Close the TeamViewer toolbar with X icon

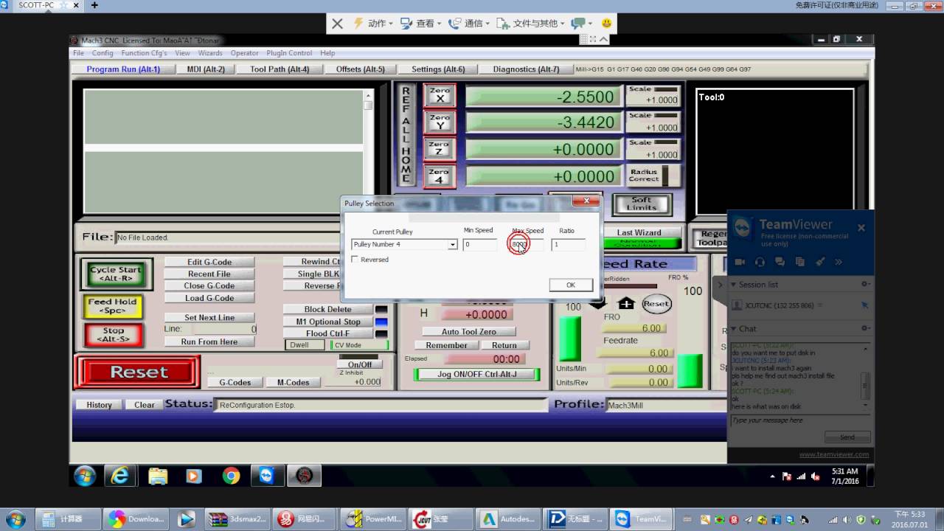[x=337, y=24]
